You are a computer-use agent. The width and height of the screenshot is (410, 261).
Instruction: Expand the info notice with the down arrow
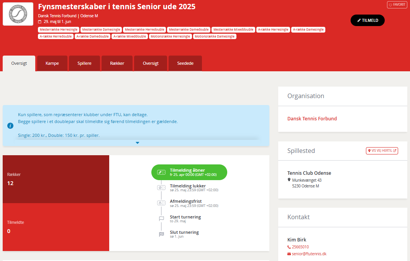click(137, 143)
